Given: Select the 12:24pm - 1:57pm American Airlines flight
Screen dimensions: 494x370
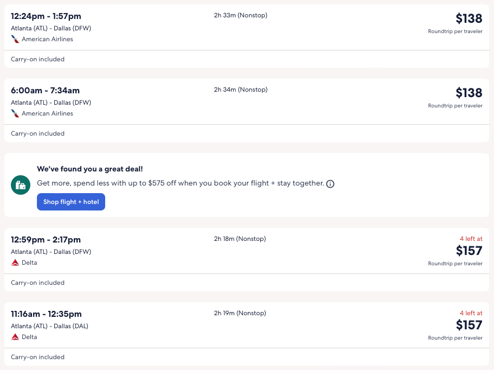Looking at the screenshot, I should (46, 16).
